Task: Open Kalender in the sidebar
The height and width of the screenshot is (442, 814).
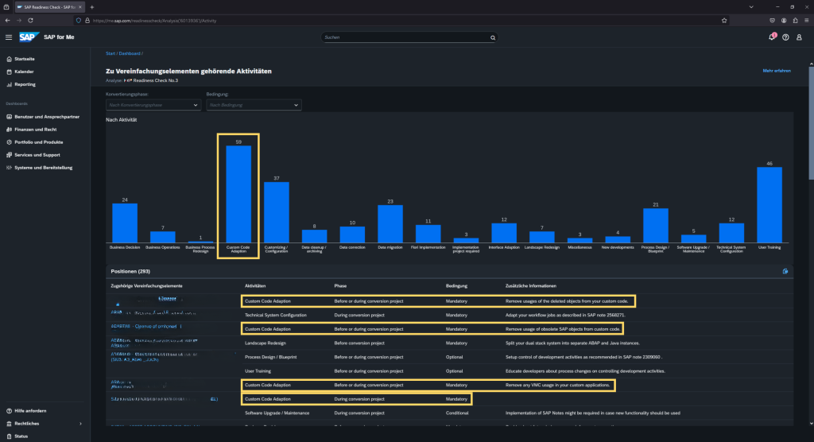Action: (24, 72)
